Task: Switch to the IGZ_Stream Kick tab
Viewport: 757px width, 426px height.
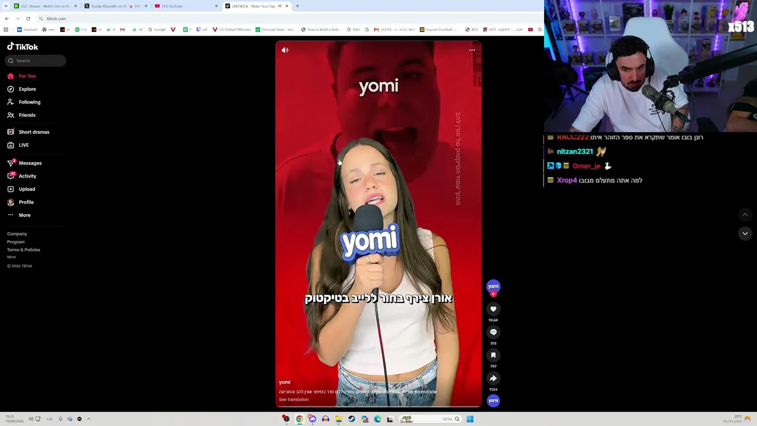Action: [x=46, y=6]
